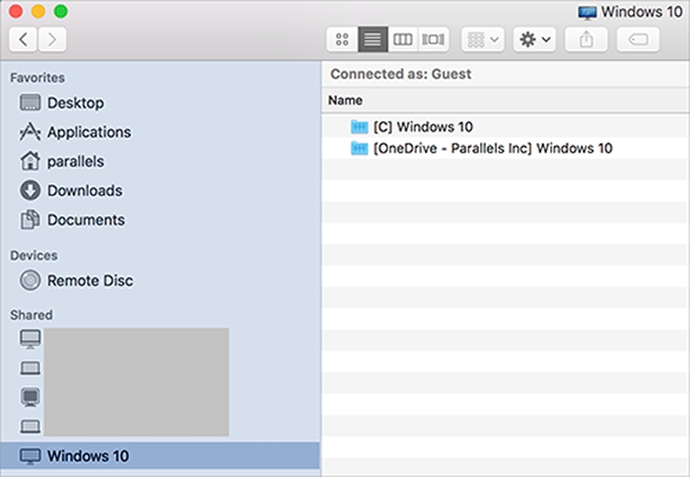Switch to icon view
The image size is (690, 477).
[x=342, y=39]
